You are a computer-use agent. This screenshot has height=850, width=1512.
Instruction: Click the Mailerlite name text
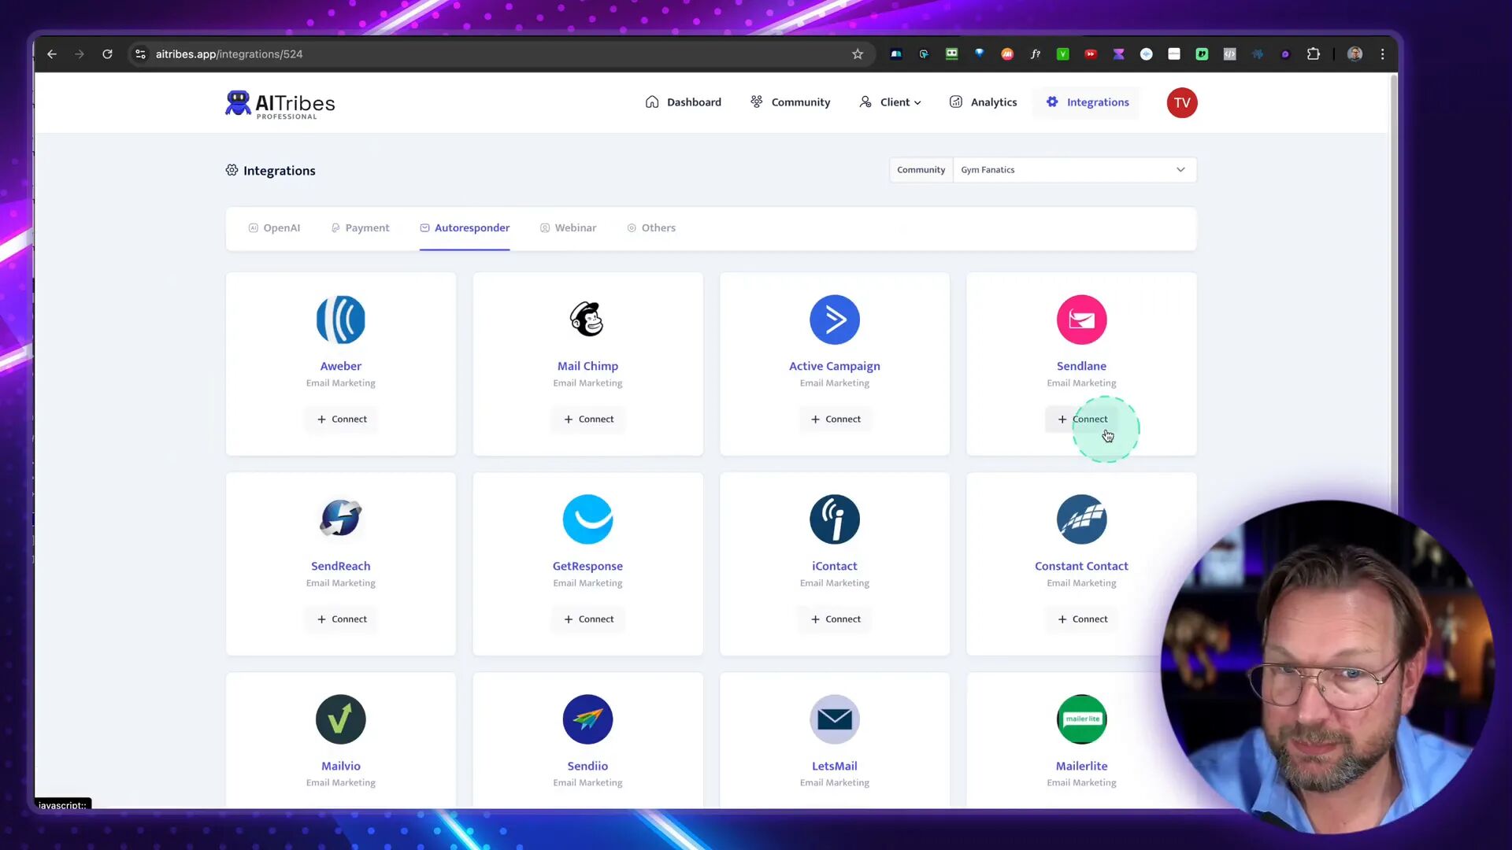(x=1081, y=766)
